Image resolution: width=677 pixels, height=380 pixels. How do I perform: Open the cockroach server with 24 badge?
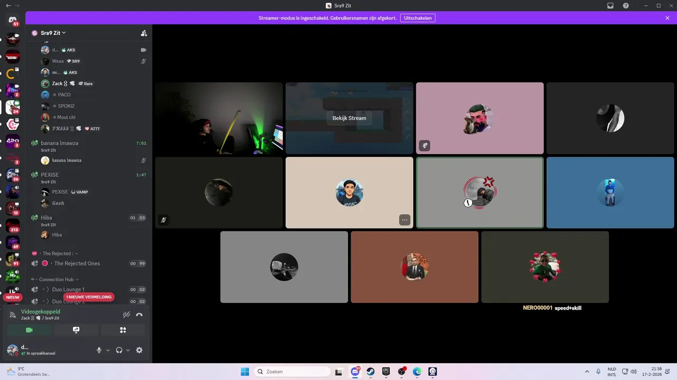point(13,107)
